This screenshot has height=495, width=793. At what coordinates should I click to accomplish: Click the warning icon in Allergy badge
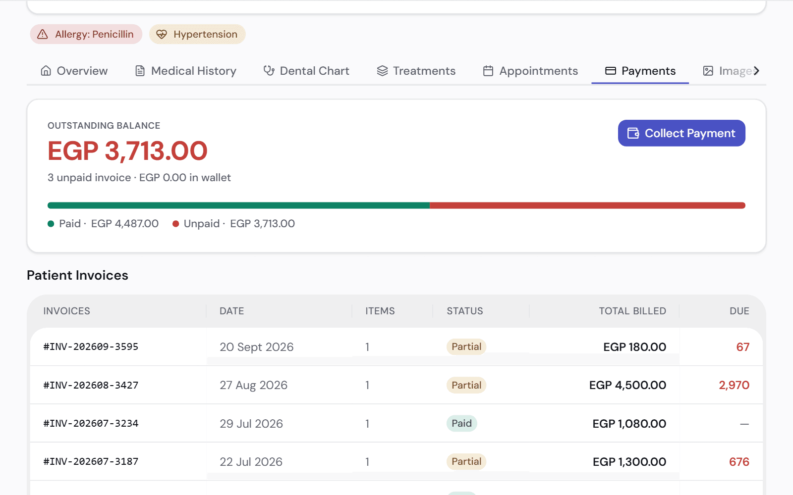43,34
